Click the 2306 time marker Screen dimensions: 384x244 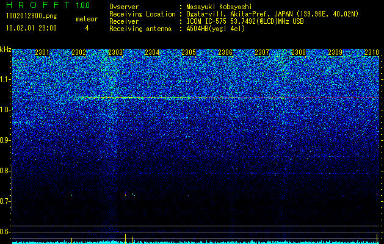(225, 52)
